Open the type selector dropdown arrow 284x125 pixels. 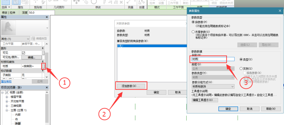click(47, 28)
